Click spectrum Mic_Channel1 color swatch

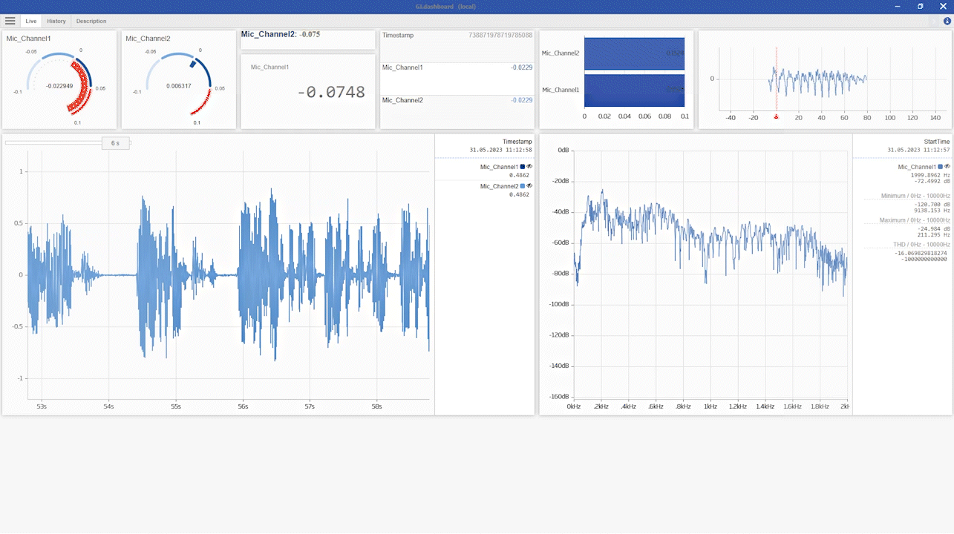click(940, 167)
